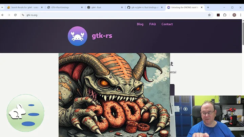
Task: Click the forward navigation arrow
Action: coord(9,15)
